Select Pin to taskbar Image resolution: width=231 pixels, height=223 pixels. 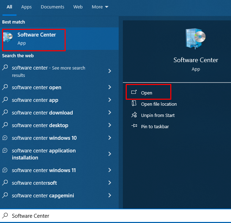(155, 127)
